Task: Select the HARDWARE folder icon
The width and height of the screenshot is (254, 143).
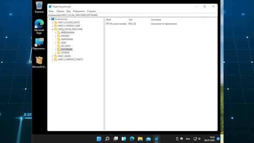Action: pyautogui.click(x=59, y=39)
